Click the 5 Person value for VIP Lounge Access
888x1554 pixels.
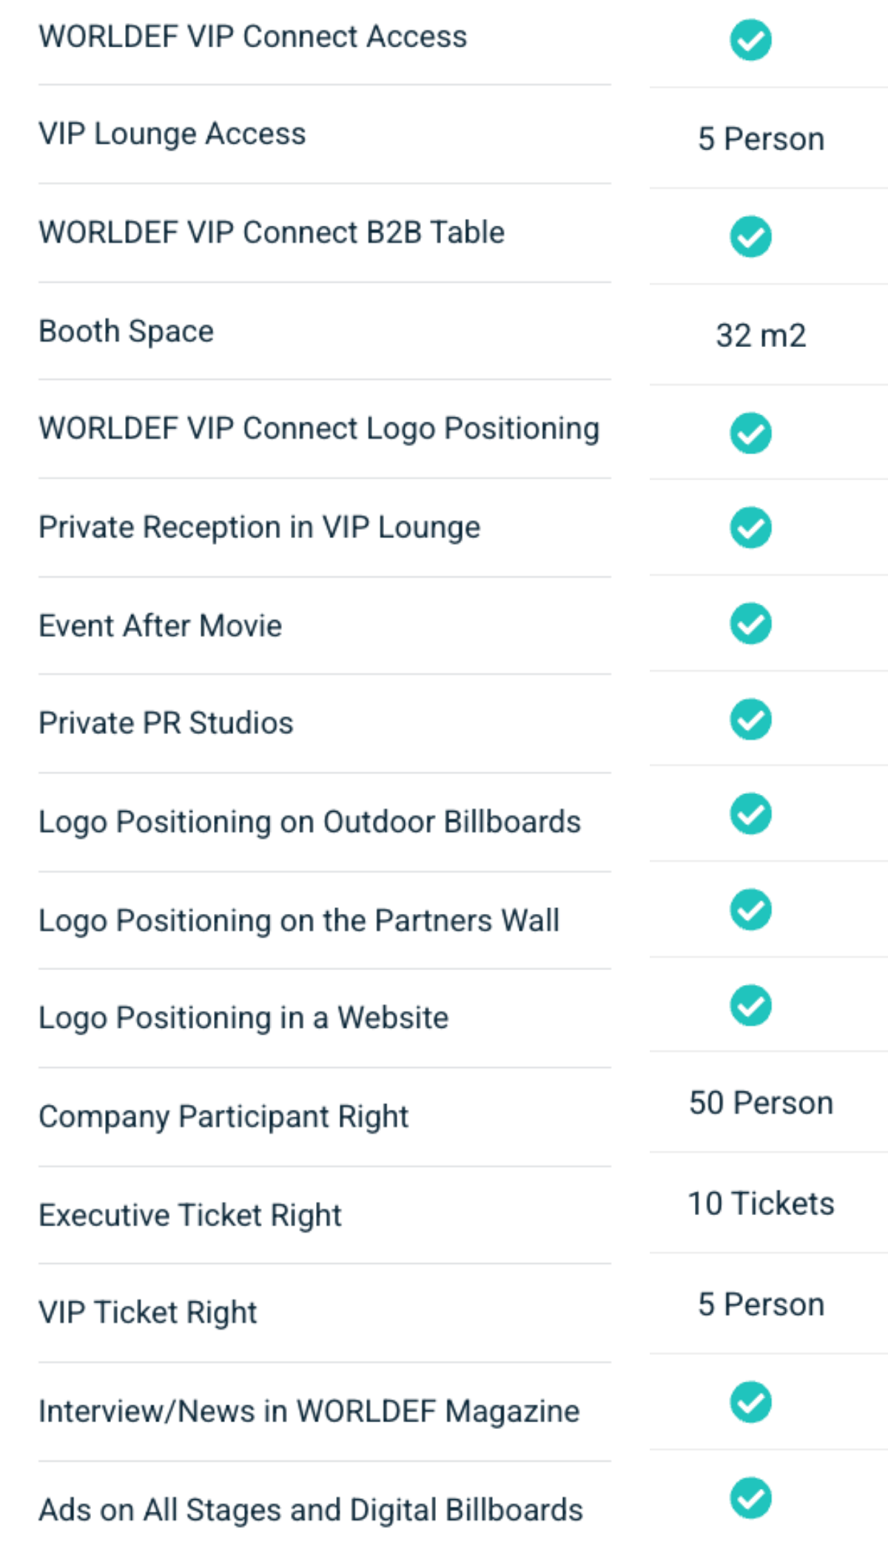tap(761, 139)
